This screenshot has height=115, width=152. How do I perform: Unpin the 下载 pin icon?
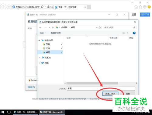61,44
